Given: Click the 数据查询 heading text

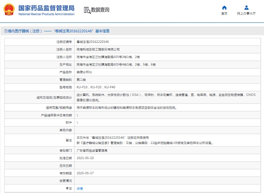Looking at the screenshot, I should pyautogui.click(x=100, y=10).
